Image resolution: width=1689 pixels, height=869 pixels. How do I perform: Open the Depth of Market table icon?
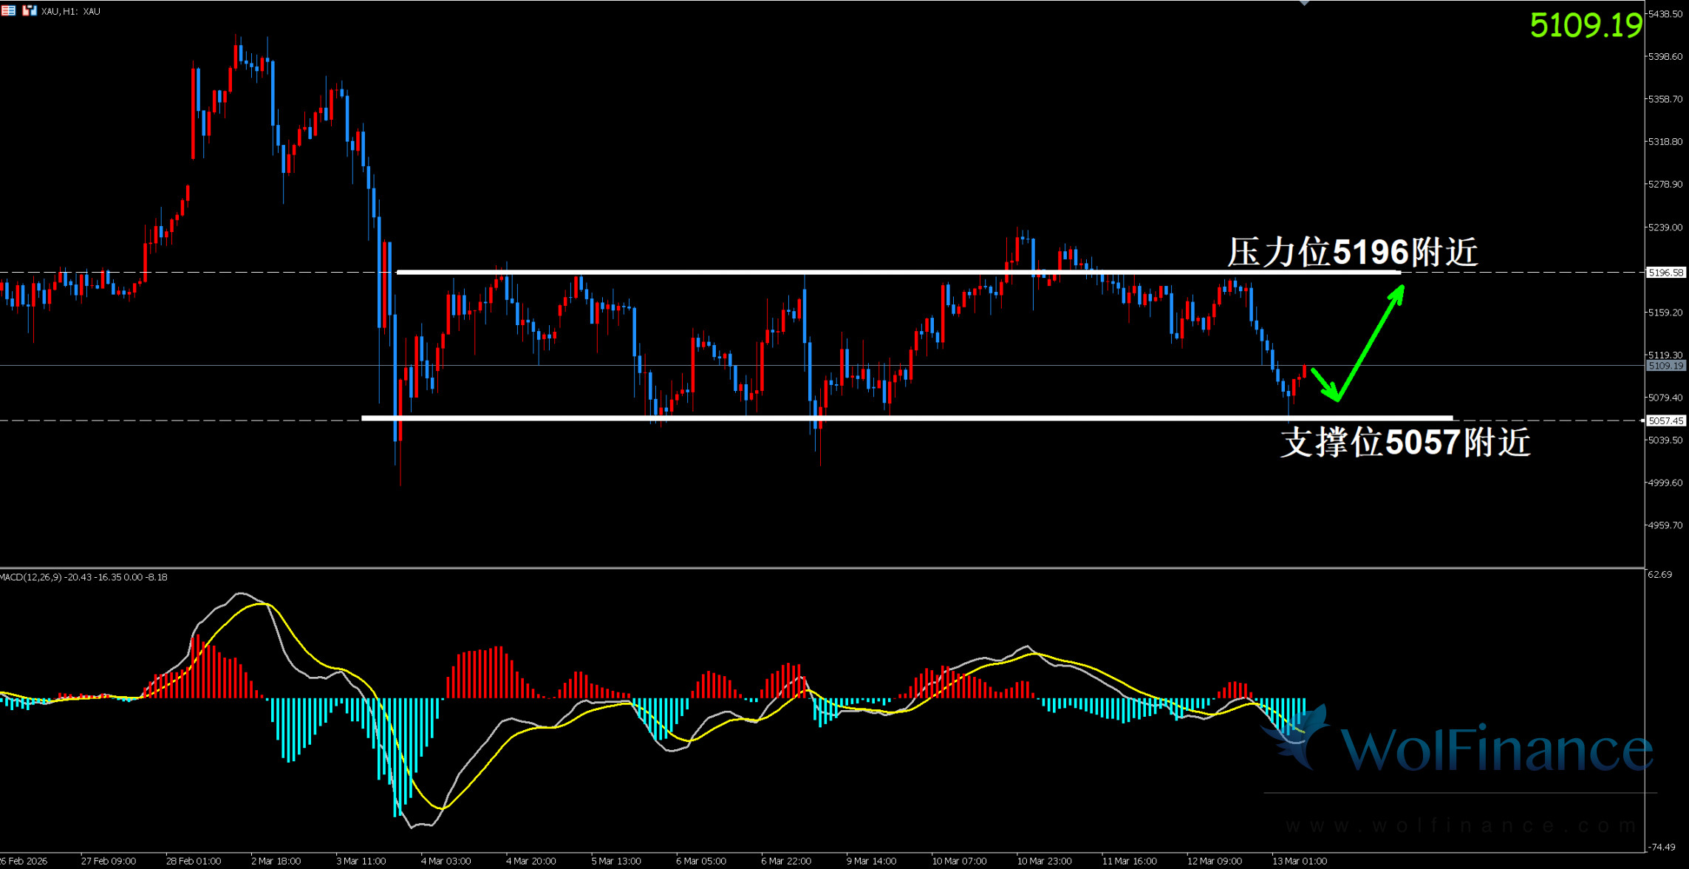[x=8, y=10]
